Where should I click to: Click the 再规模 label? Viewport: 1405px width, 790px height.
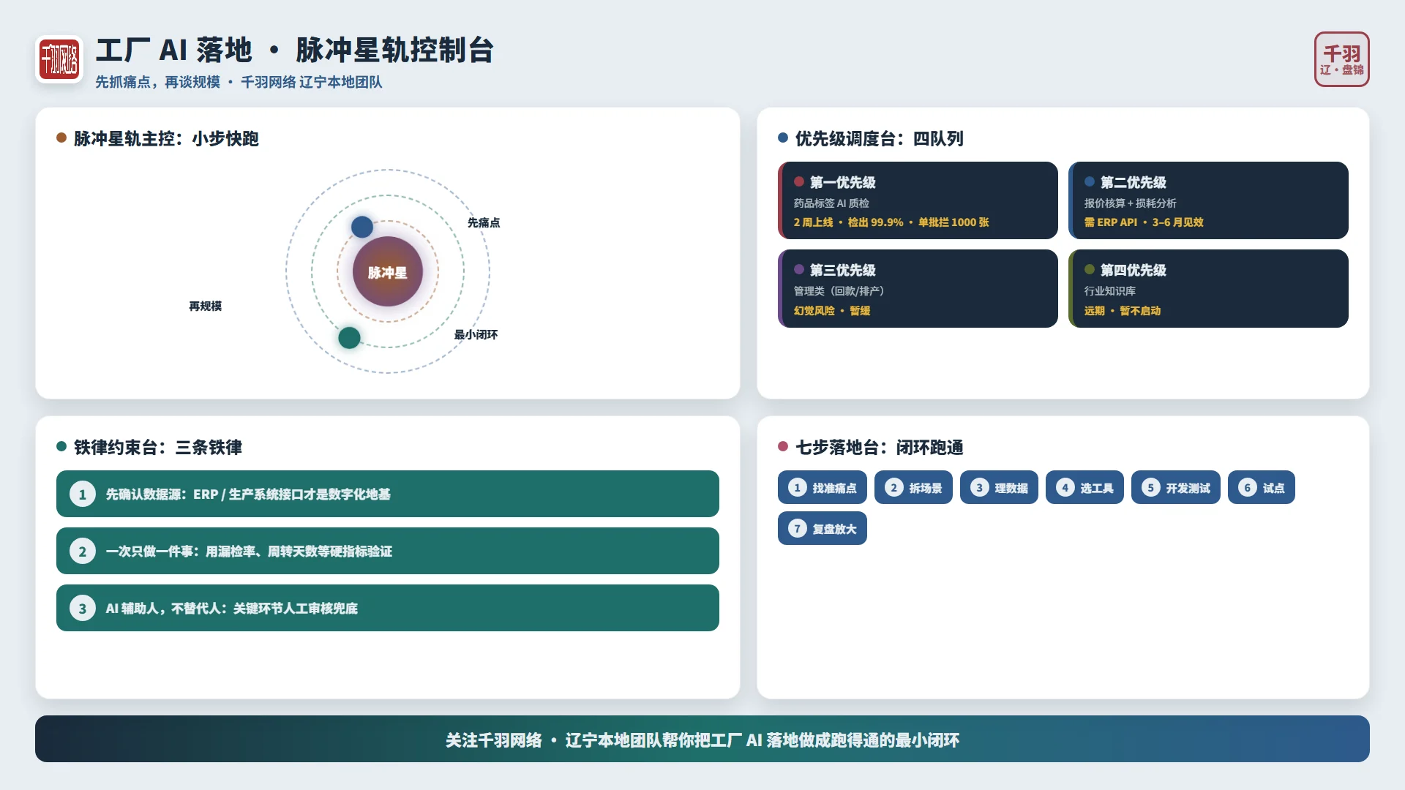[x=205, y=306]
